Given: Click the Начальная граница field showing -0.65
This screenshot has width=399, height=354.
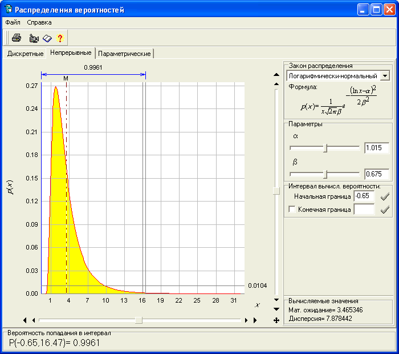Looking at the screenshot, I should tap(364, 196).
